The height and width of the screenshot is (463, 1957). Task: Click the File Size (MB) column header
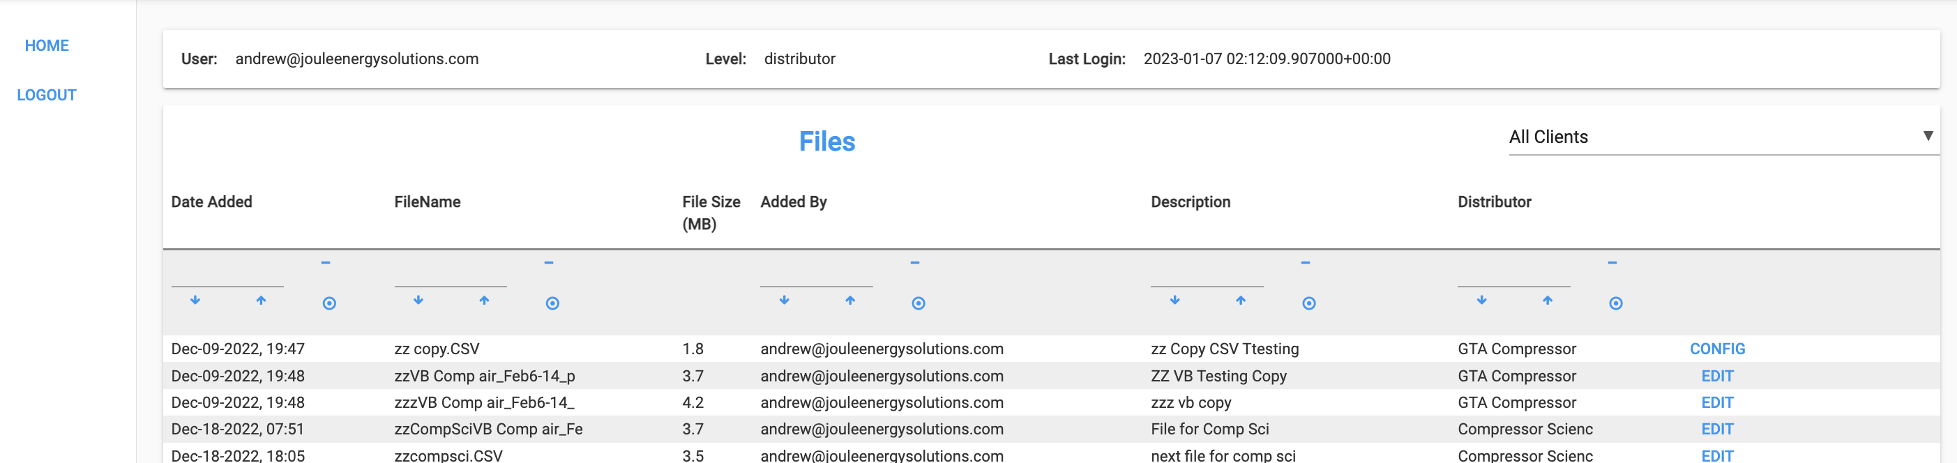tap(711, 213)
